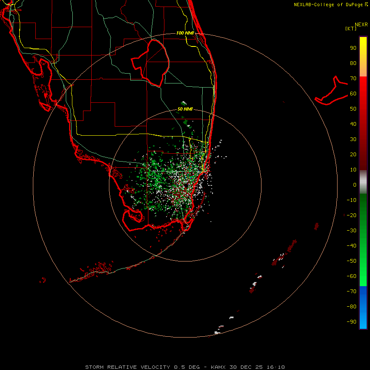The image size is (370, 370).
Task: Click the -80 value on the velocity scale
Action: (351, 307)
